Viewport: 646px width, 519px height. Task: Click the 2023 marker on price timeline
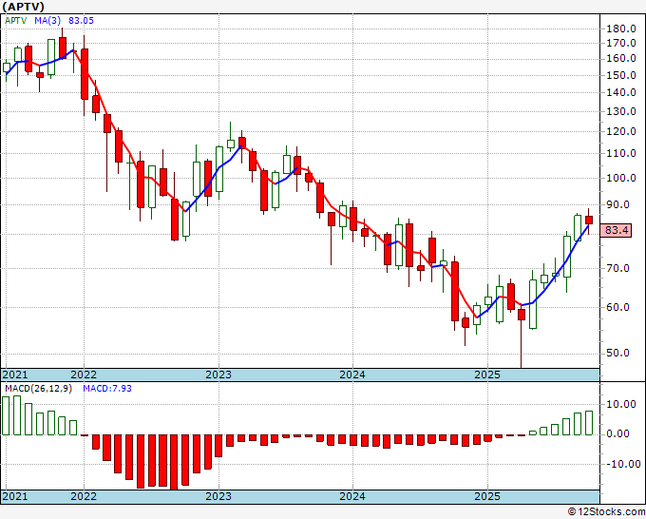(x=218, y=375)
